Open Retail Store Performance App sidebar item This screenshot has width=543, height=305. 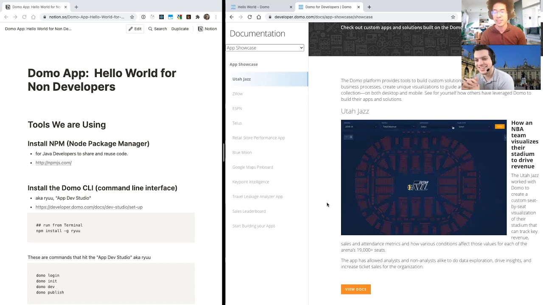(259, 138)
